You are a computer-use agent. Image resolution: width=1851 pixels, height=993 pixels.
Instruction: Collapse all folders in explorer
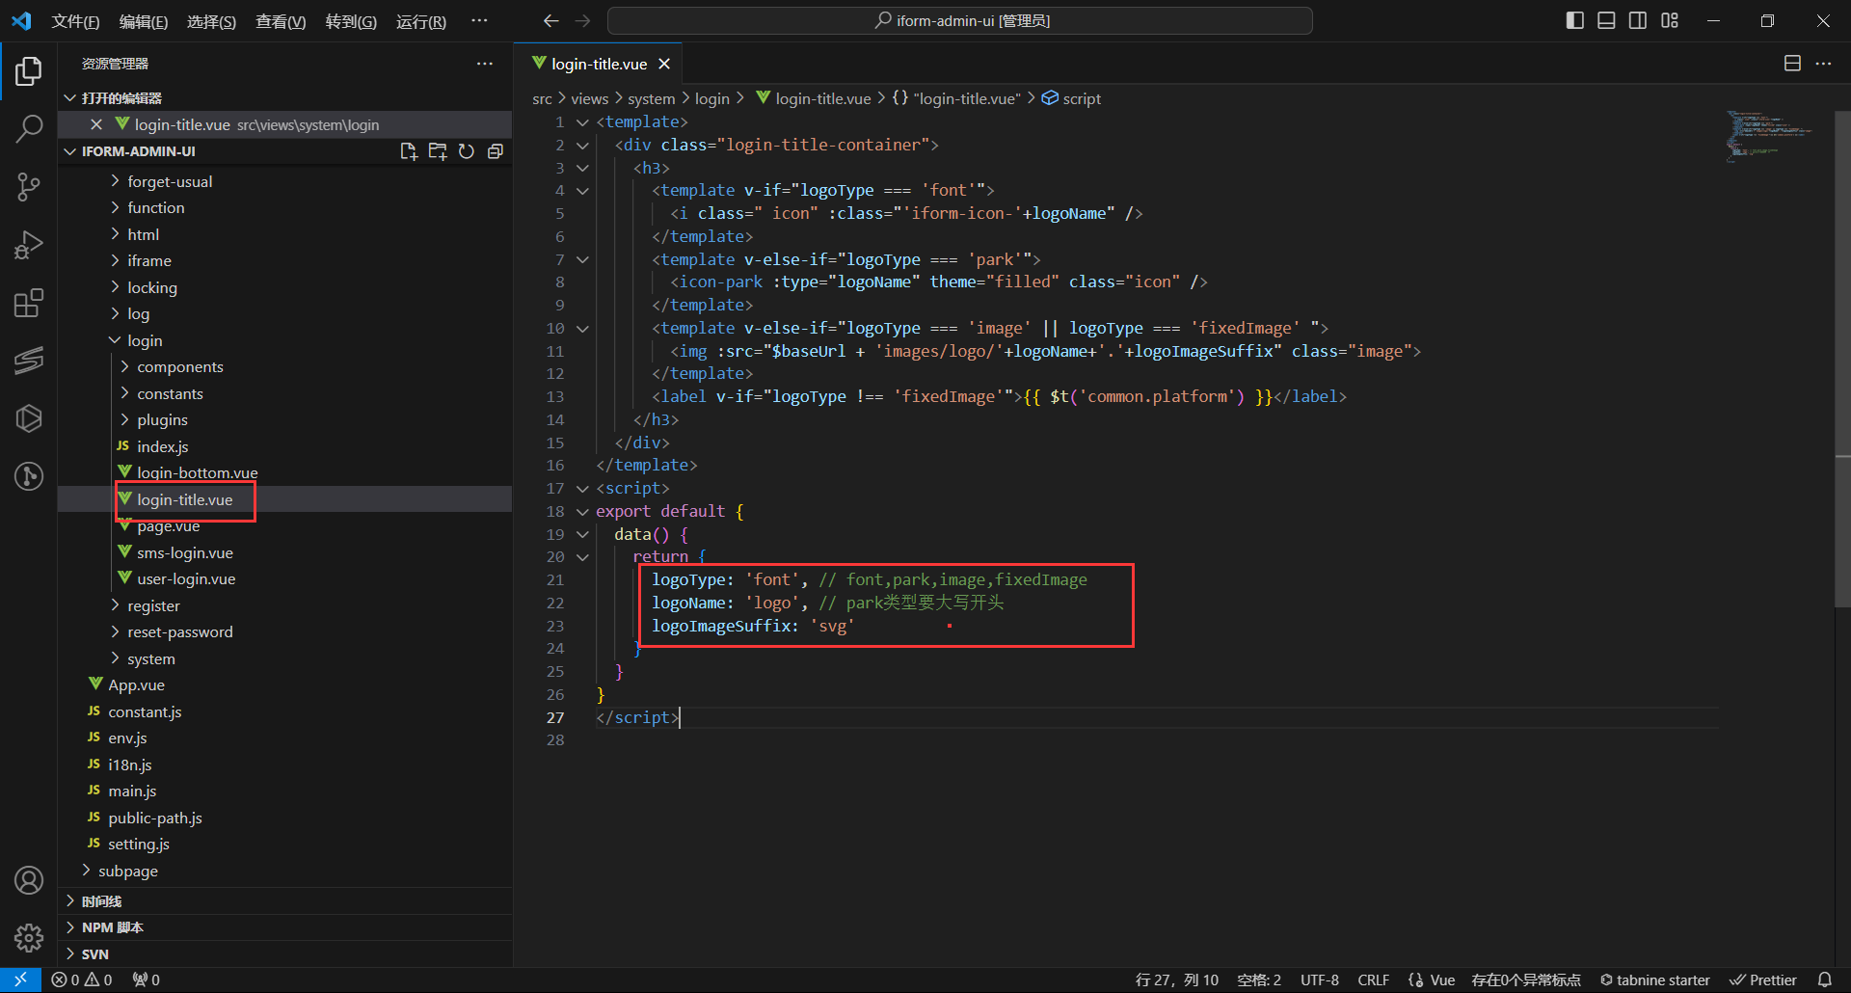coord(496,151)
